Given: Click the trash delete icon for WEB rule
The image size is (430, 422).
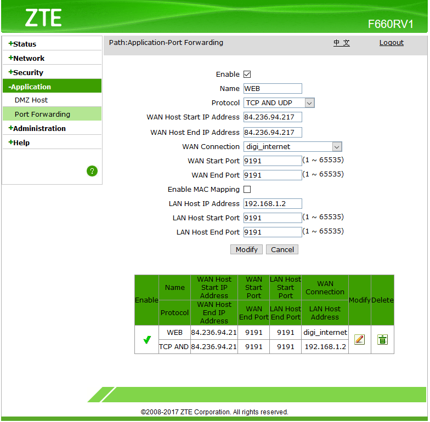Looking at the screenshot, I should [x=383, y=340].
